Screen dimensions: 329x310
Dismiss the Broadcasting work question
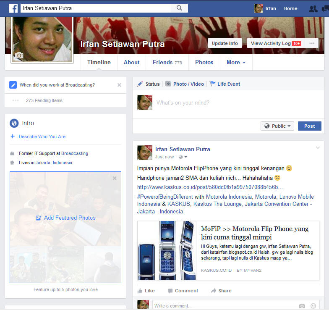click(119, 85)
